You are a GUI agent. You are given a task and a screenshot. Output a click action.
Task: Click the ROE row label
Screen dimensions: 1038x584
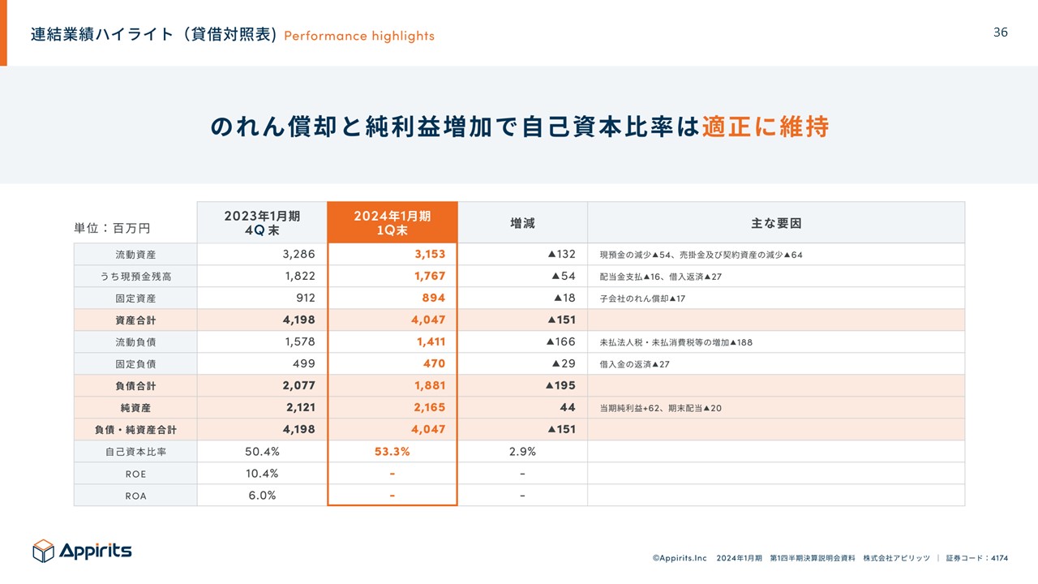click(135, 474)
